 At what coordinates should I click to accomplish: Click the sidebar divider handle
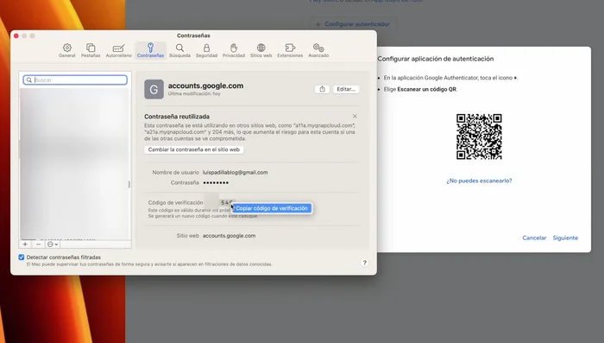pos(129,184)
